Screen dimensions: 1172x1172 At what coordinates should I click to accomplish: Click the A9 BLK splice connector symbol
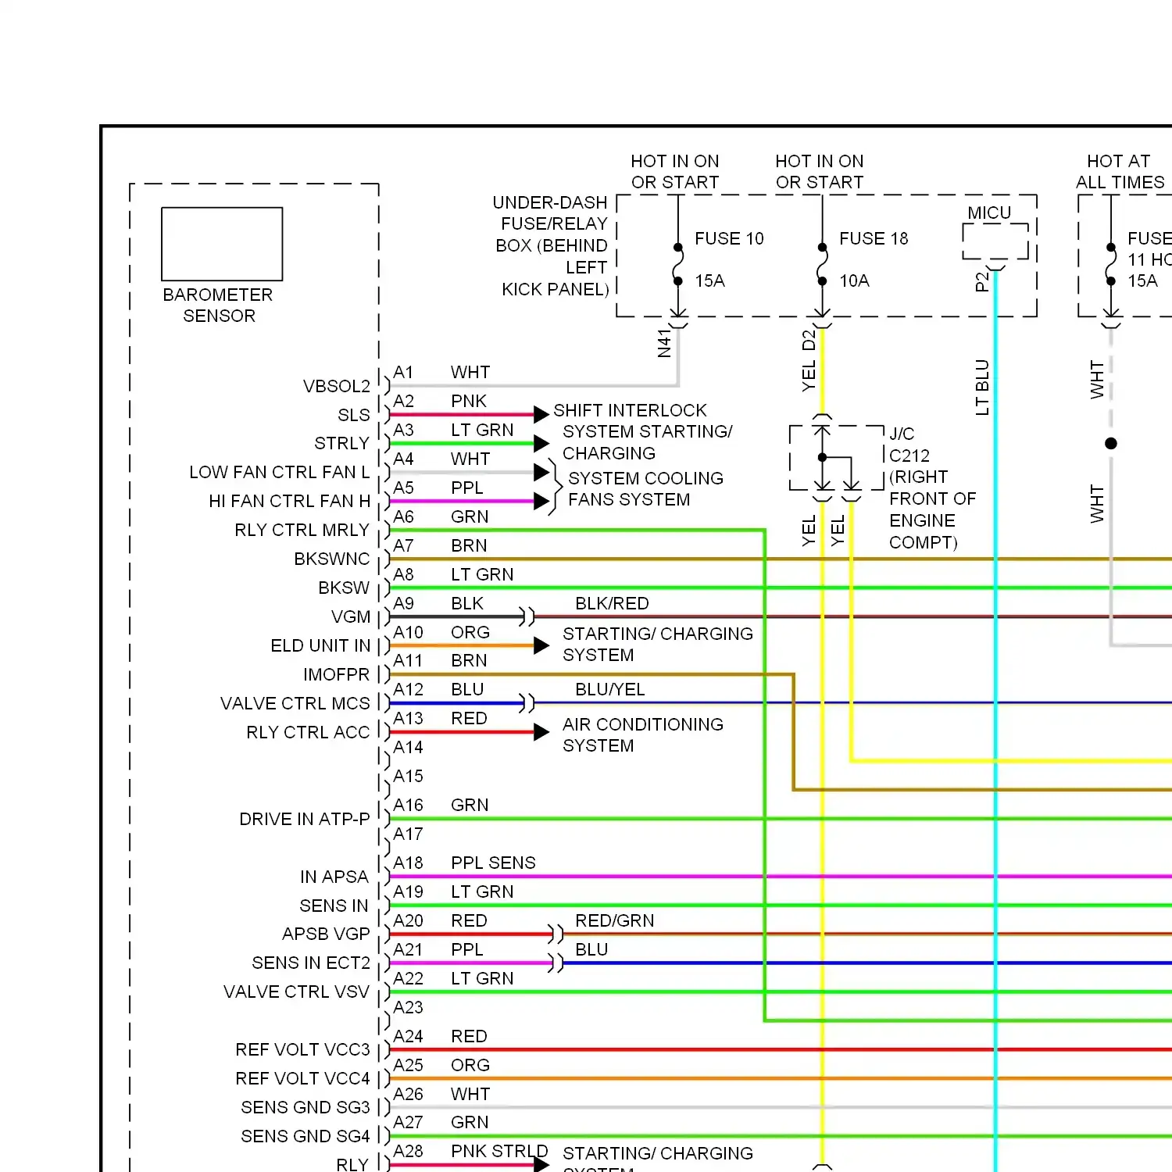coord(527,617)
